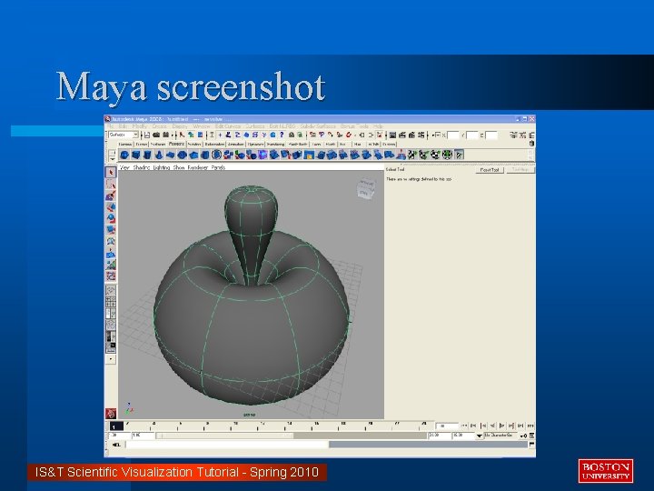This screenshot has height=491, width=654.
Task: Click the Reset Tool button
Action: tap(490, 170)
